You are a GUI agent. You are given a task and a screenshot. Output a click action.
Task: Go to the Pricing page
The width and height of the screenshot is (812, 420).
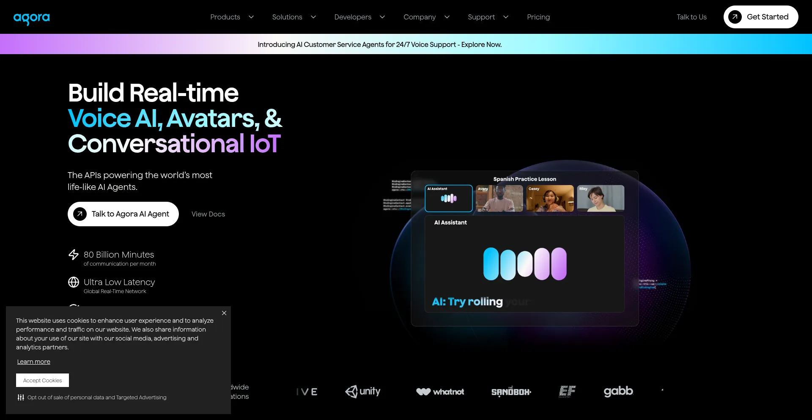(x=538, y=17)
